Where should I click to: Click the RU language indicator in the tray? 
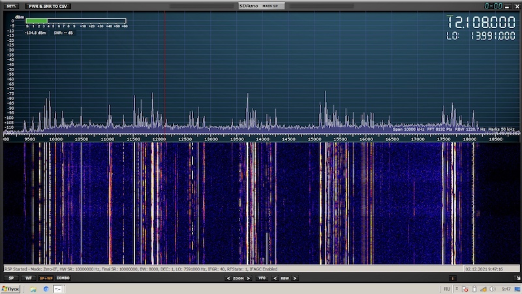pyautogui.click(x=447, y=289)
